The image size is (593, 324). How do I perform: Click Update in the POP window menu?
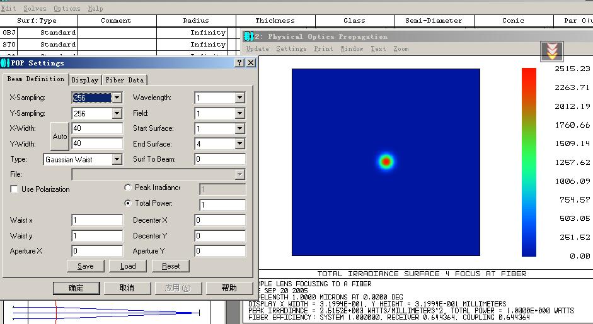click(258, 48)
